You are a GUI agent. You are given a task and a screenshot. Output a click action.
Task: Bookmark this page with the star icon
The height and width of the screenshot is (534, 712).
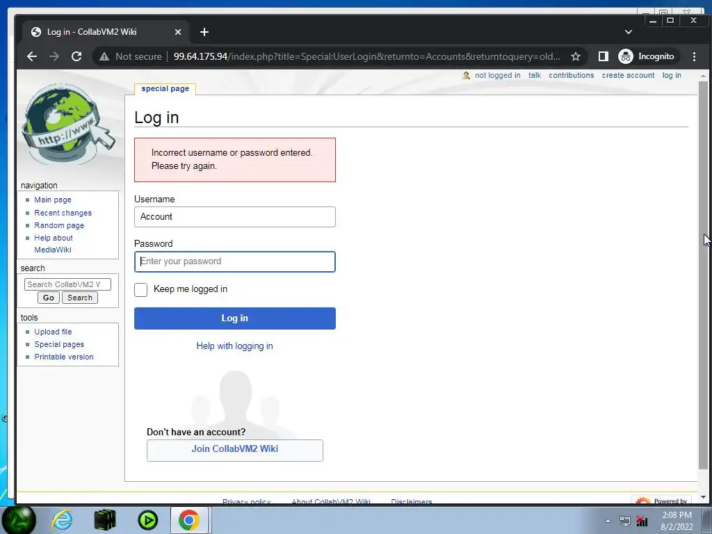[x=576, y=56]
